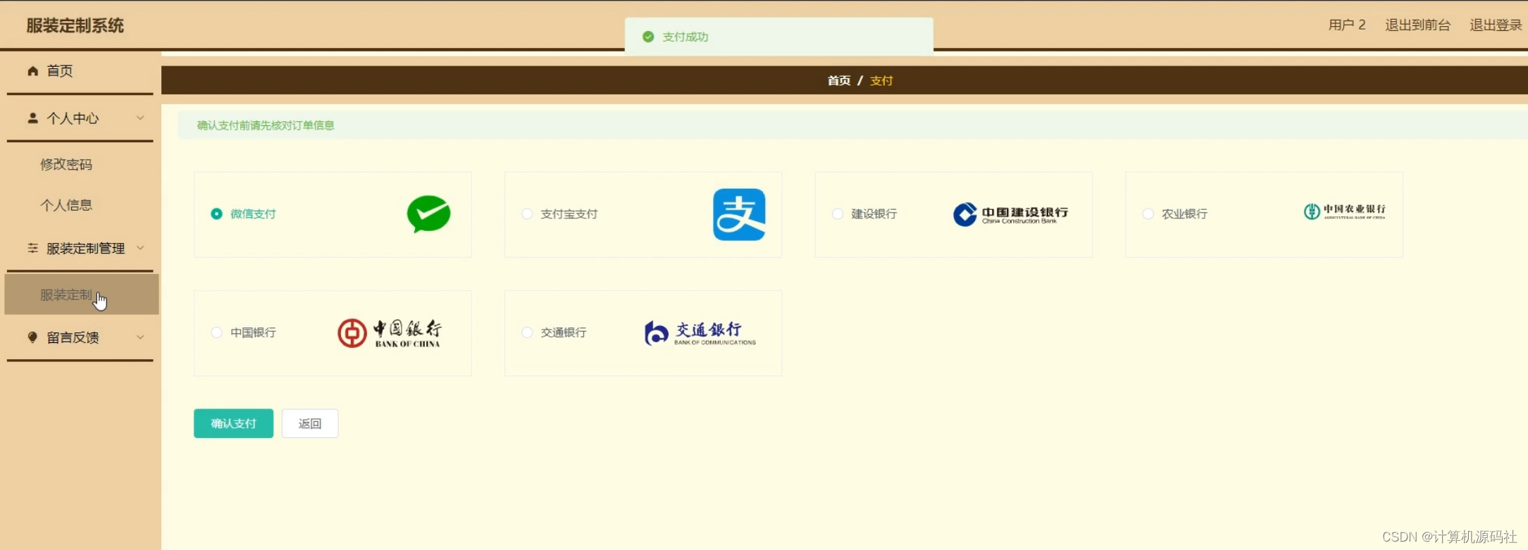
Task: Click the sliders icon beside 服装定制管理
Action: pyautogui.click(x=32, y=248)
